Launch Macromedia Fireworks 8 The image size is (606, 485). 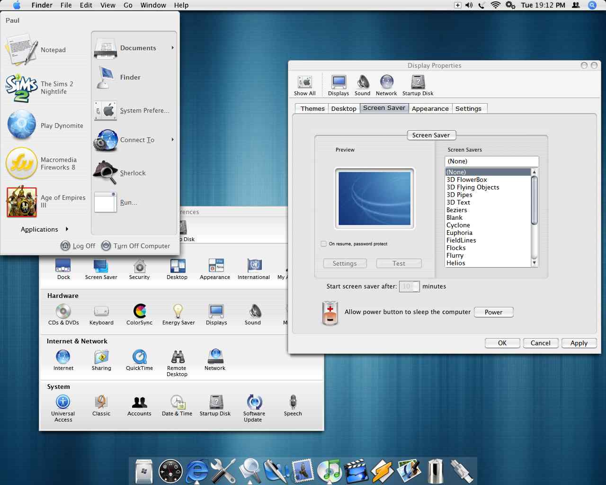click(x=41, y=163)
